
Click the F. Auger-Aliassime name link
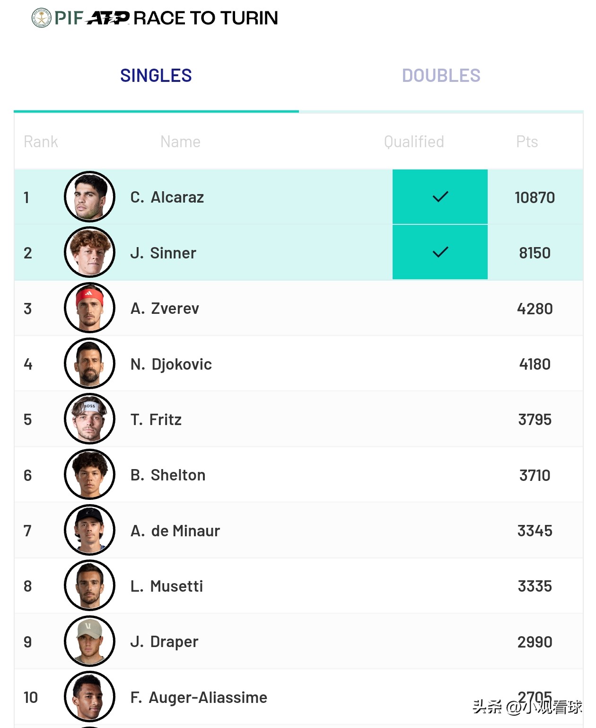point(199,697)
